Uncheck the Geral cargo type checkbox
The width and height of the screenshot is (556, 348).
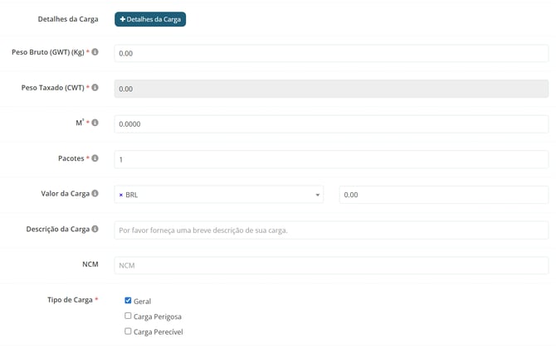pyautogui.click(x=128, y=301)
